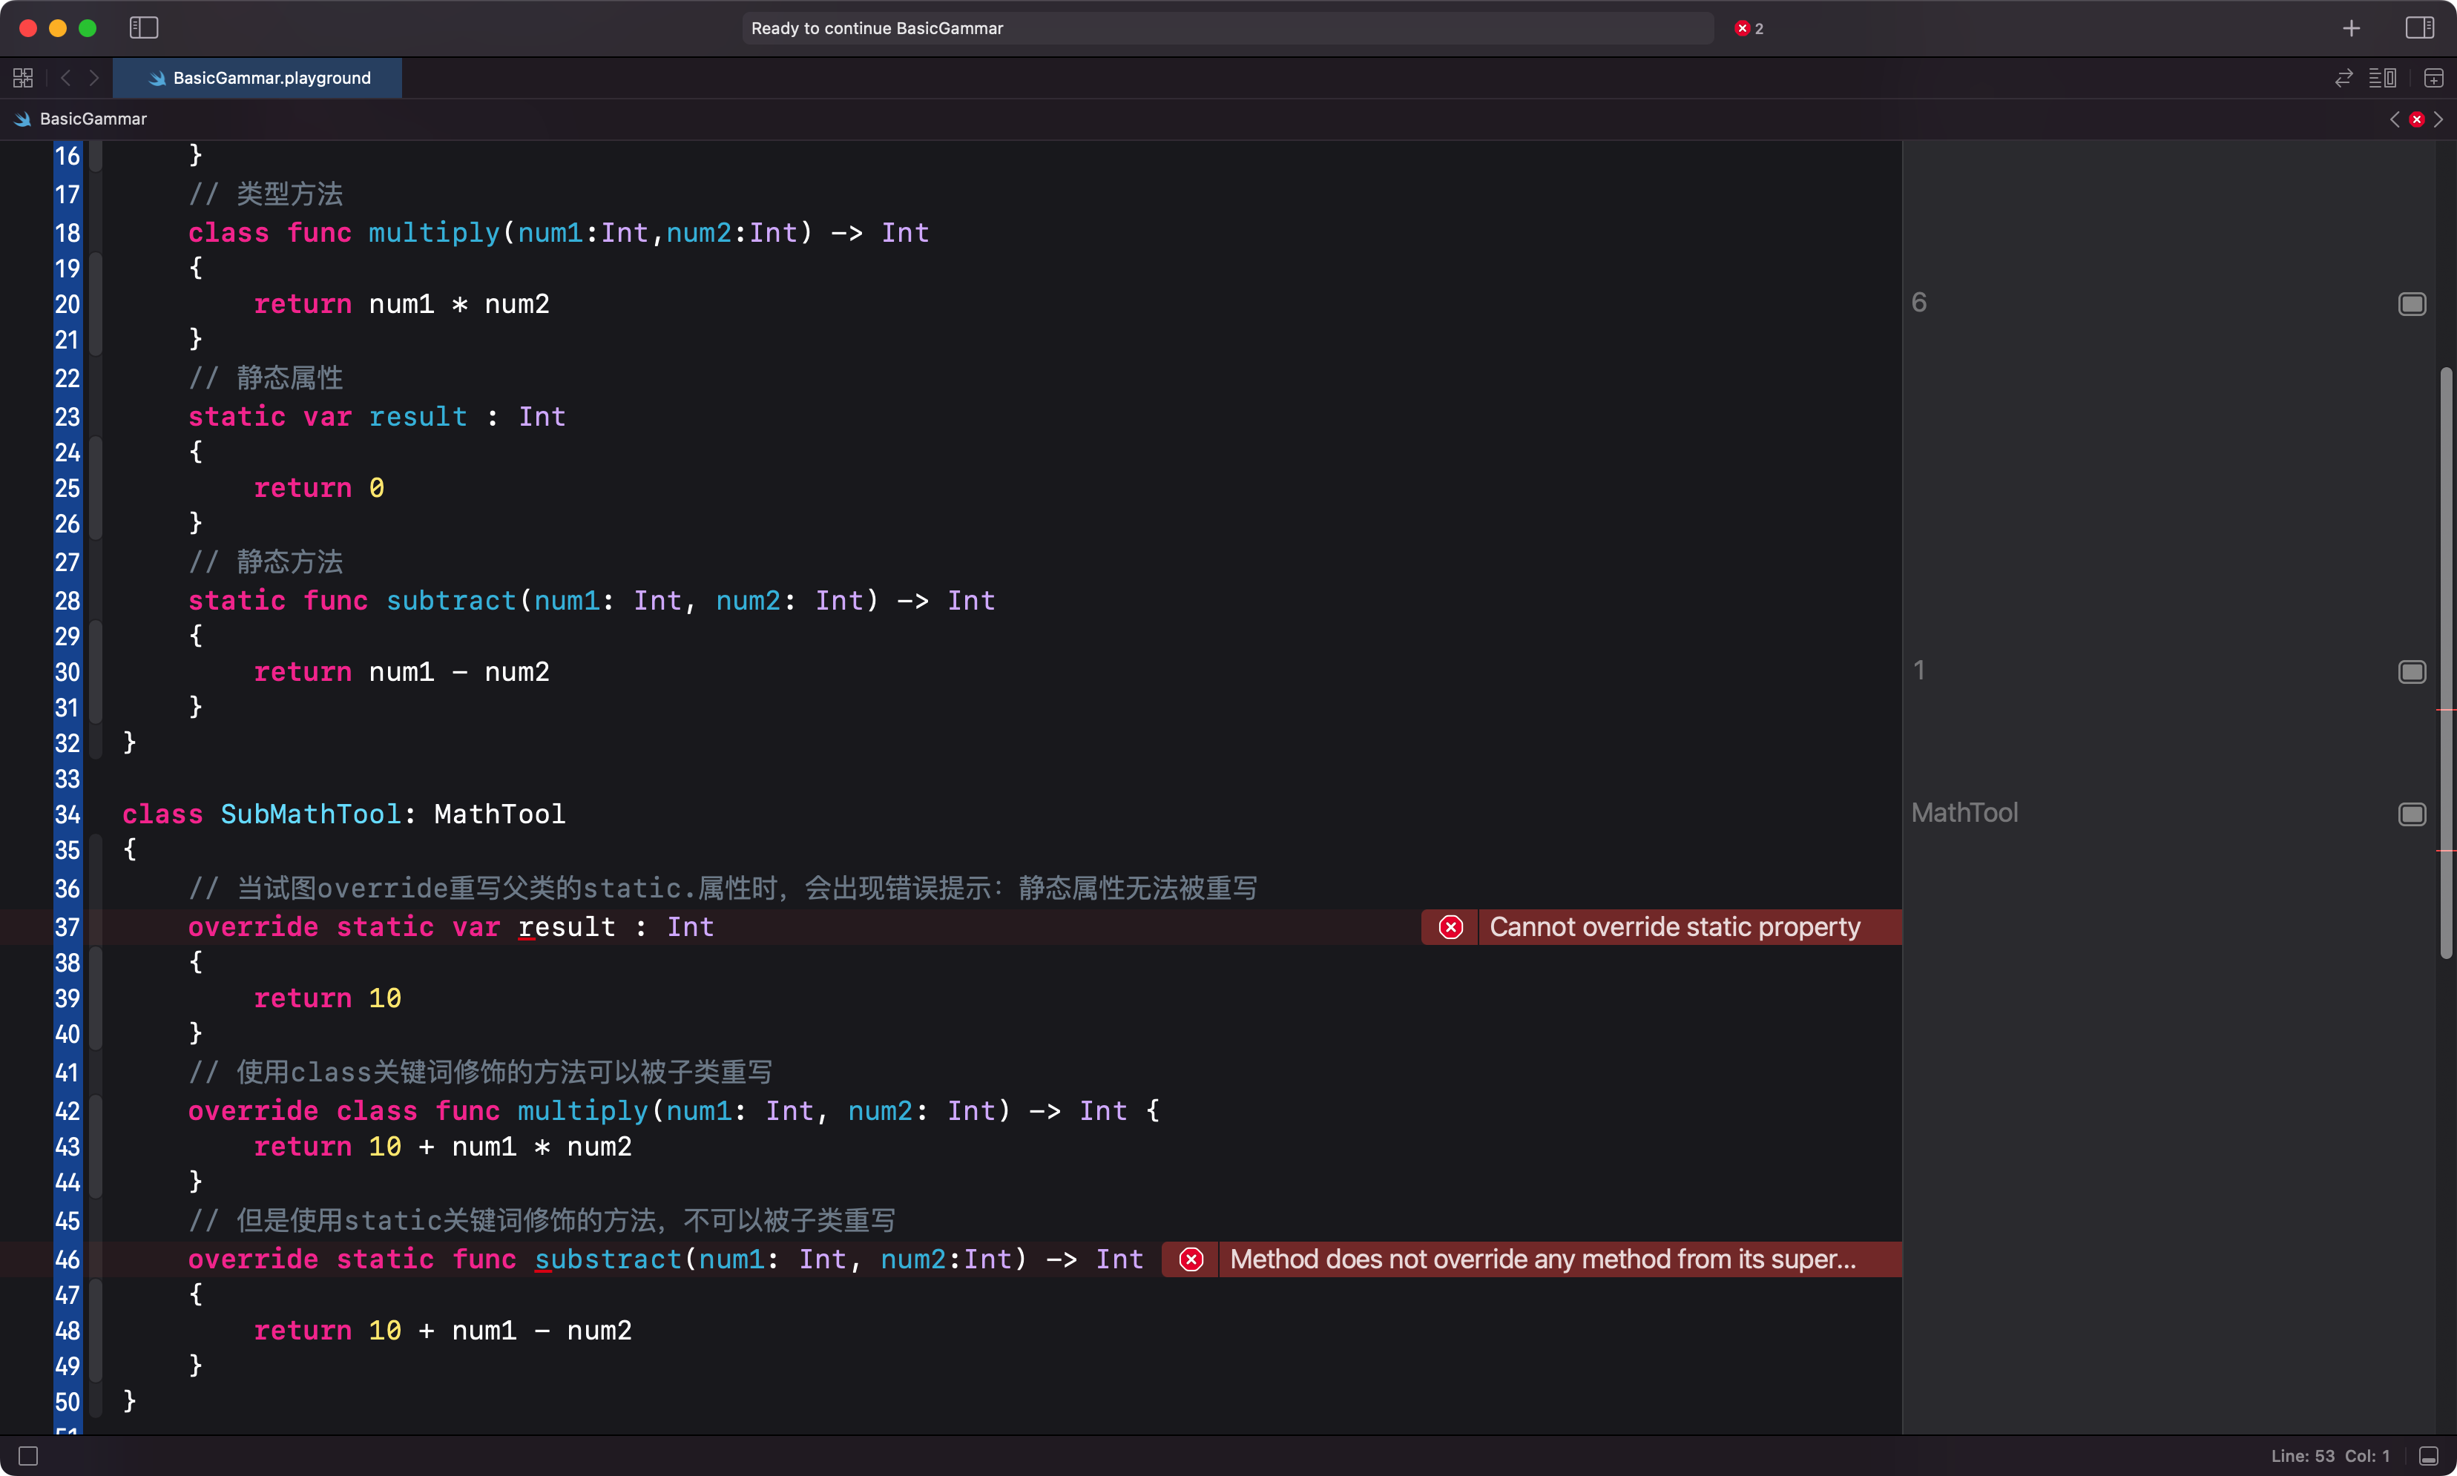This screenshot has height=1476, width=2457.
Task: Click the Line: 53 Col: 1 status
Action: click(x=2329, y=1456)
